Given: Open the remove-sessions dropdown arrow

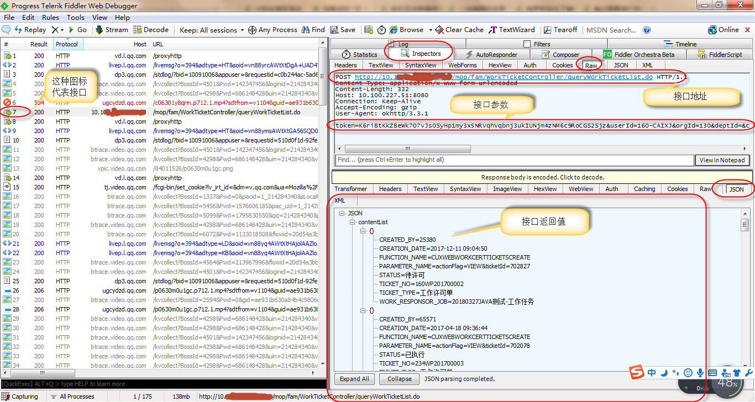Looking at the screenshot, I should point(62,29).
